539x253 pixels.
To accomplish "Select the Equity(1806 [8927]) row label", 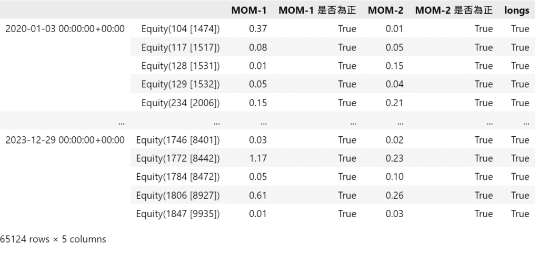I will (178, 196).
